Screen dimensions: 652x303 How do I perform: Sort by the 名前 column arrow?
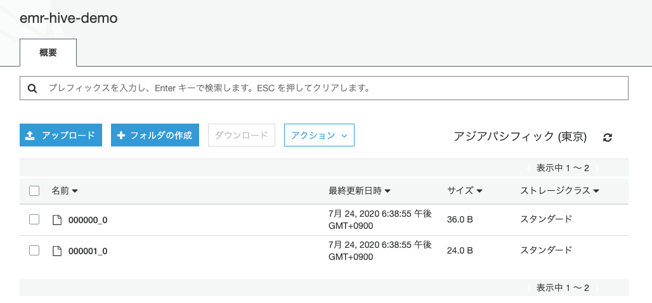pyautogui.click(x=75, y=191)
